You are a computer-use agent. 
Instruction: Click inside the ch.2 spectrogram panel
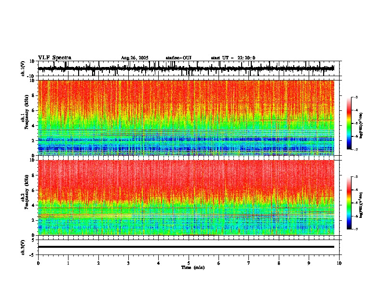pyautogui.click(x=186, y=198)
